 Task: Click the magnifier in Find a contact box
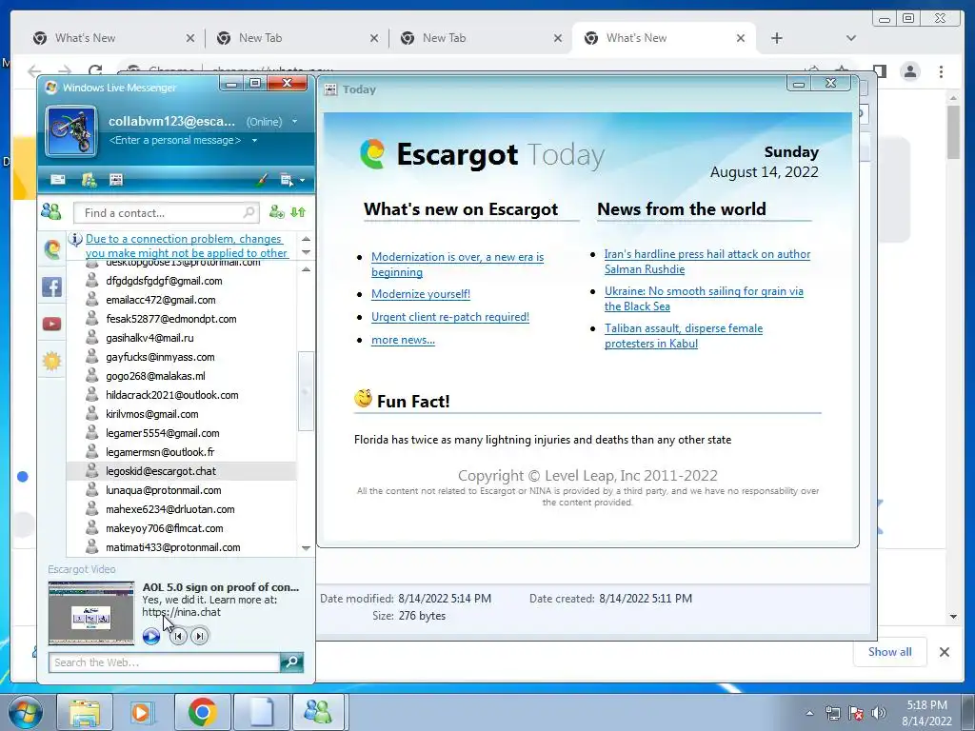(x=249, y=212)
